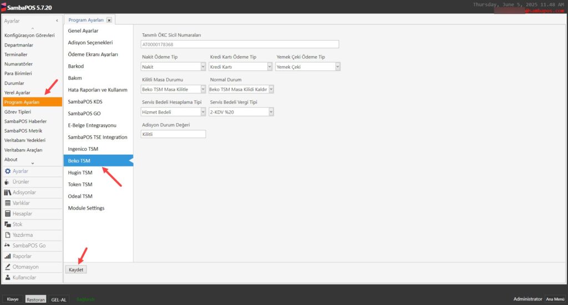This screenshot has height=305, width=568.
Task: Open Servis Bedeli Vergi Tipi dropdown
Action: (x=271, y=112)
